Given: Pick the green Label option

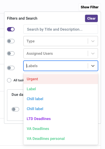Looking at the screenshot, I should [61, 89].
